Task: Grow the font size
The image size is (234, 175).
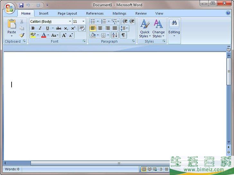Action: pyautogui.click(x=64, y=35)
